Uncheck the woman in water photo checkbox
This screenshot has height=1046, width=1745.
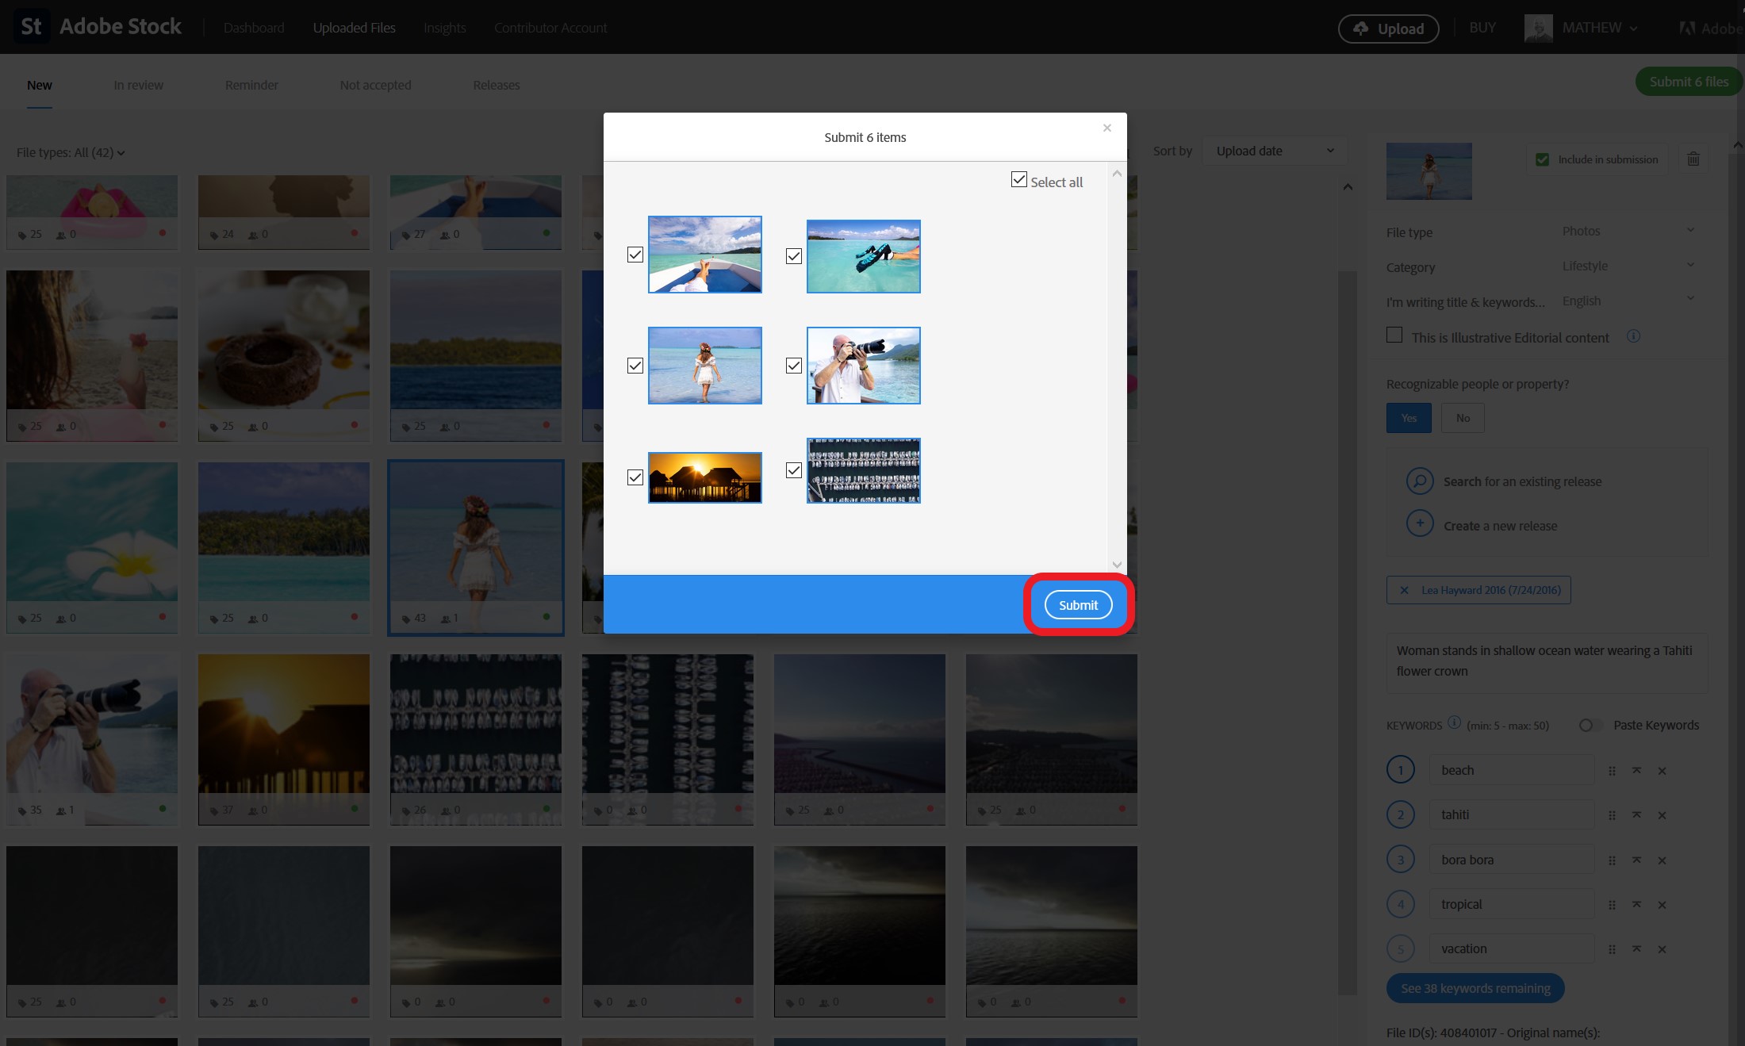coord(635,366)
